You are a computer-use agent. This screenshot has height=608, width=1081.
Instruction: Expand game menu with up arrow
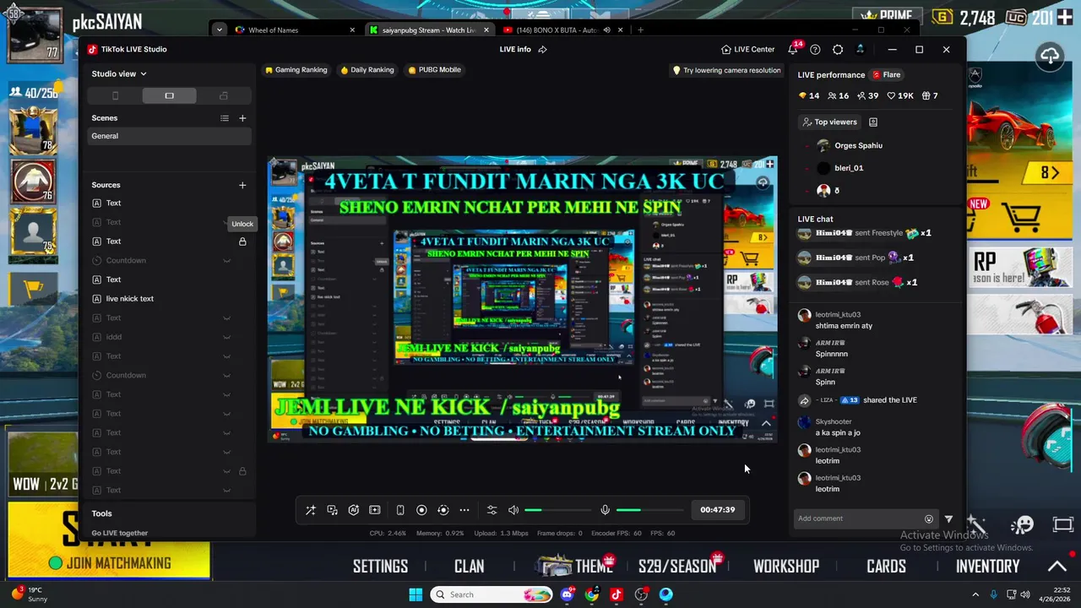point(1057,566)
